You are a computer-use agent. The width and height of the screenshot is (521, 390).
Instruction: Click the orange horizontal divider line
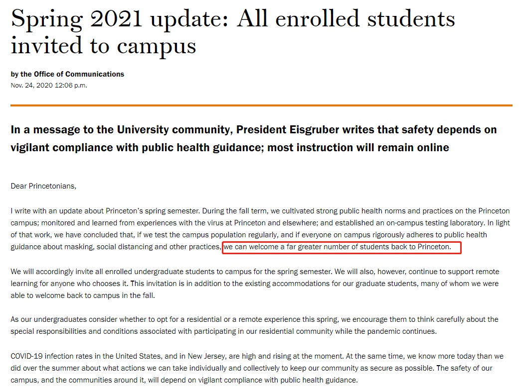(x=261, y=105)
